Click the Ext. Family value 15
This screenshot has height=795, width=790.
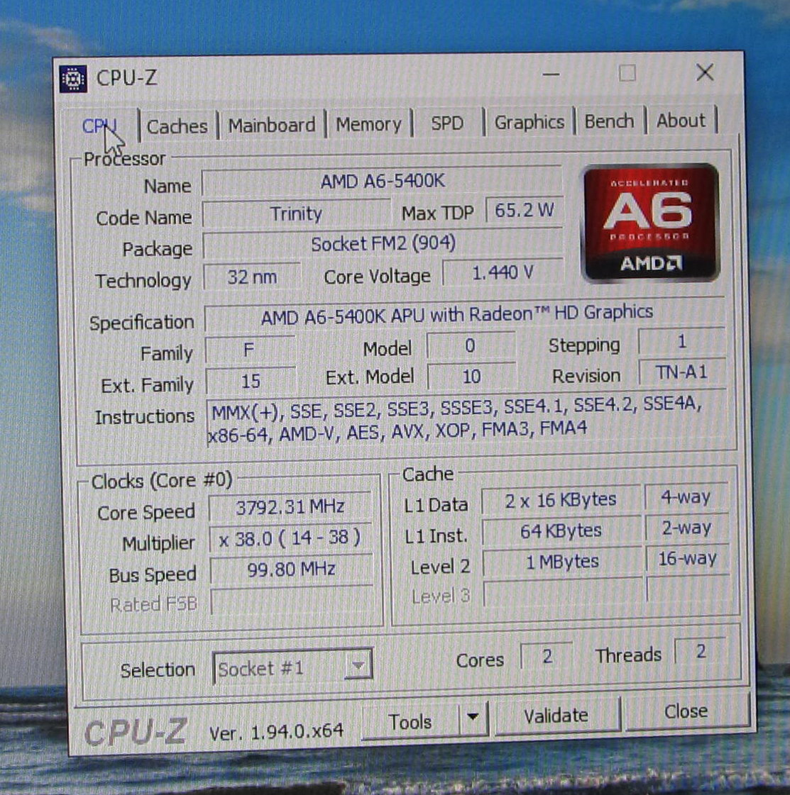click(251, 381)
